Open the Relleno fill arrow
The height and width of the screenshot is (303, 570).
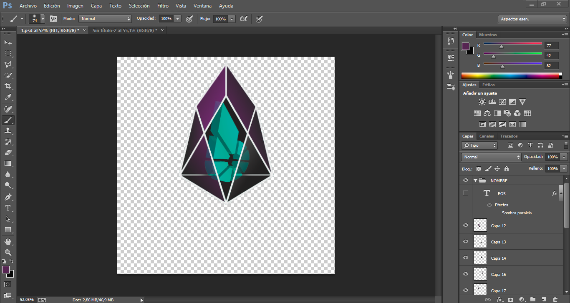564,169
